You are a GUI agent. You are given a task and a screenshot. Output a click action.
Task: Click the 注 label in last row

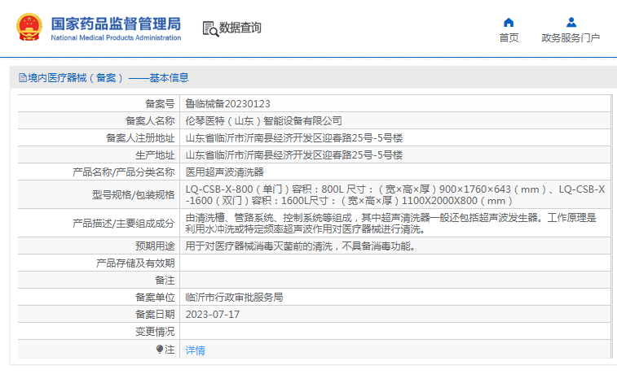pos(170,349)
